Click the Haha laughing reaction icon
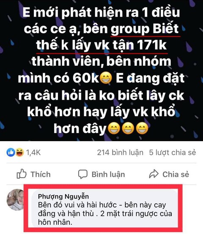 [19, 153]
